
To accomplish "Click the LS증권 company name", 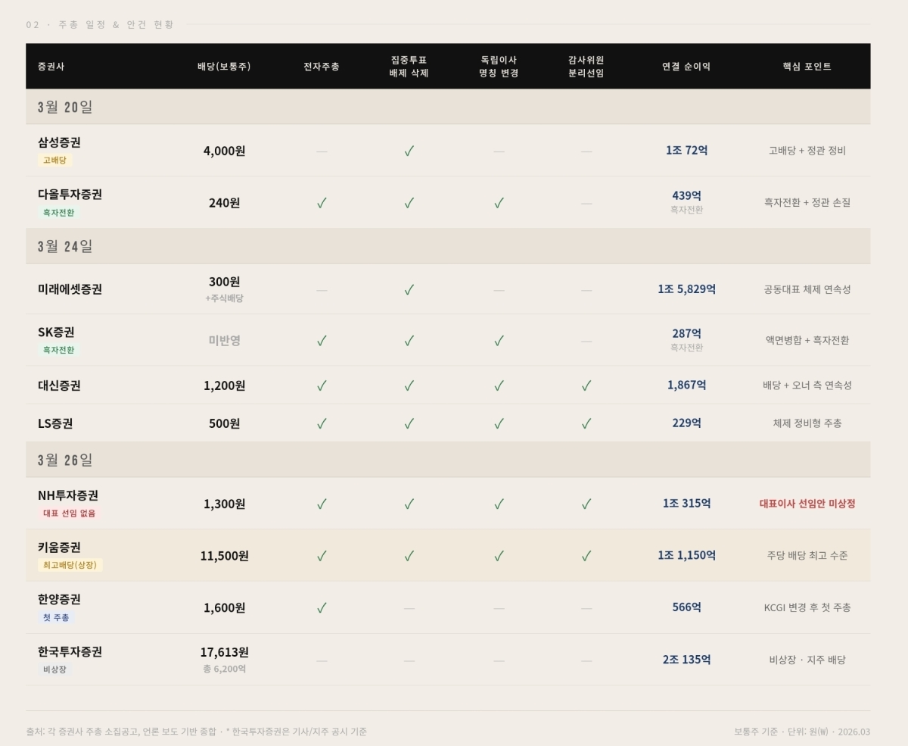I will coord(55,423).
